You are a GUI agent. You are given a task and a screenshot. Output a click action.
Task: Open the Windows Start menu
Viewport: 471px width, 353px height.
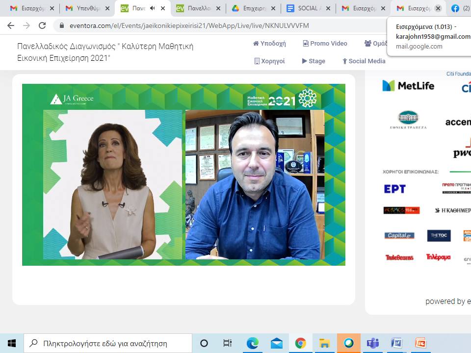(x=12, y=343)
